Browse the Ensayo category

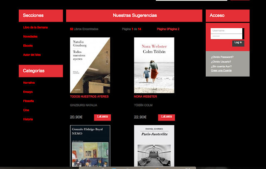tap(28, 92)
